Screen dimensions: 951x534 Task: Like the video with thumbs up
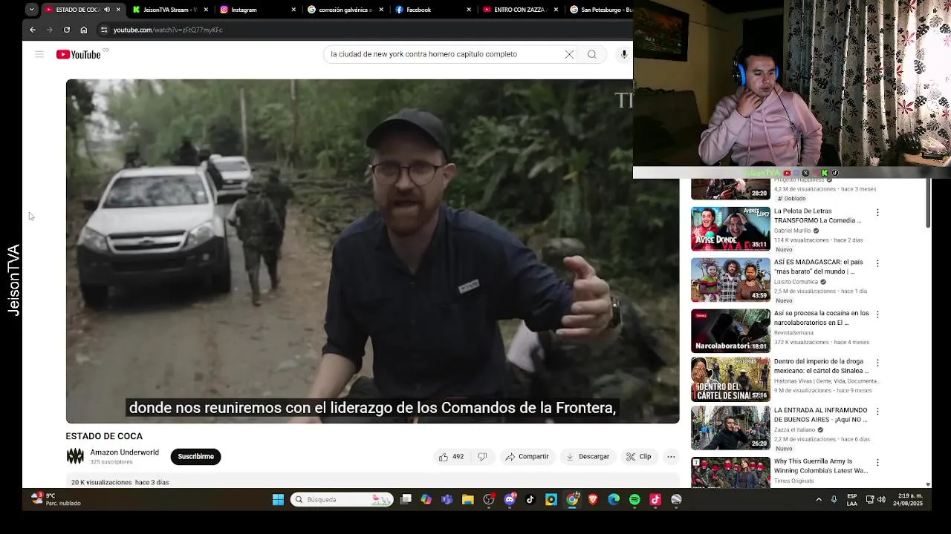[451, 457]
